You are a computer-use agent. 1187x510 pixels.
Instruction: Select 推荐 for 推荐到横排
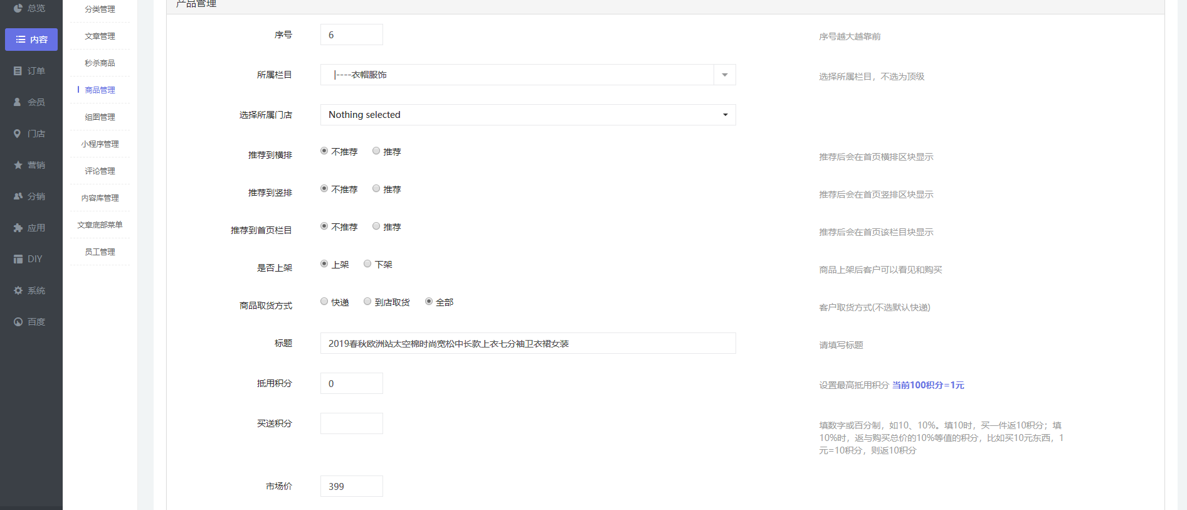pos(376,151)
